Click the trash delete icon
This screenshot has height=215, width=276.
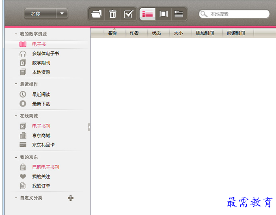point(112,14)
